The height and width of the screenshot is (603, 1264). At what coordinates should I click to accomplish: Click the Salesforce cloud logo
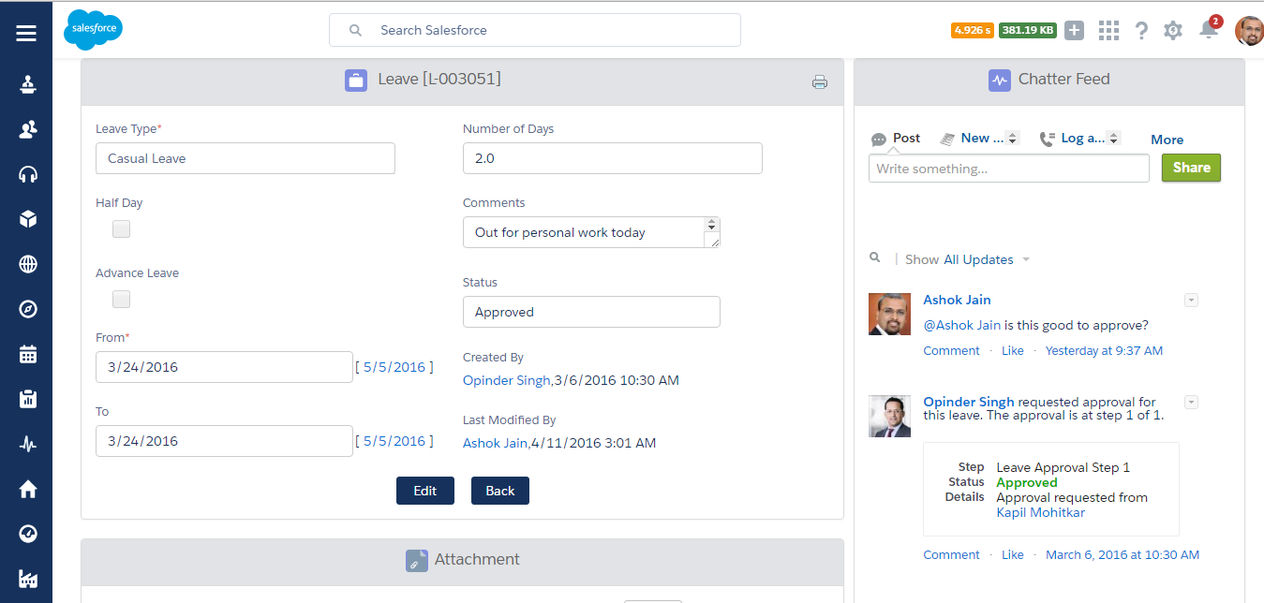tap(93, 29)
